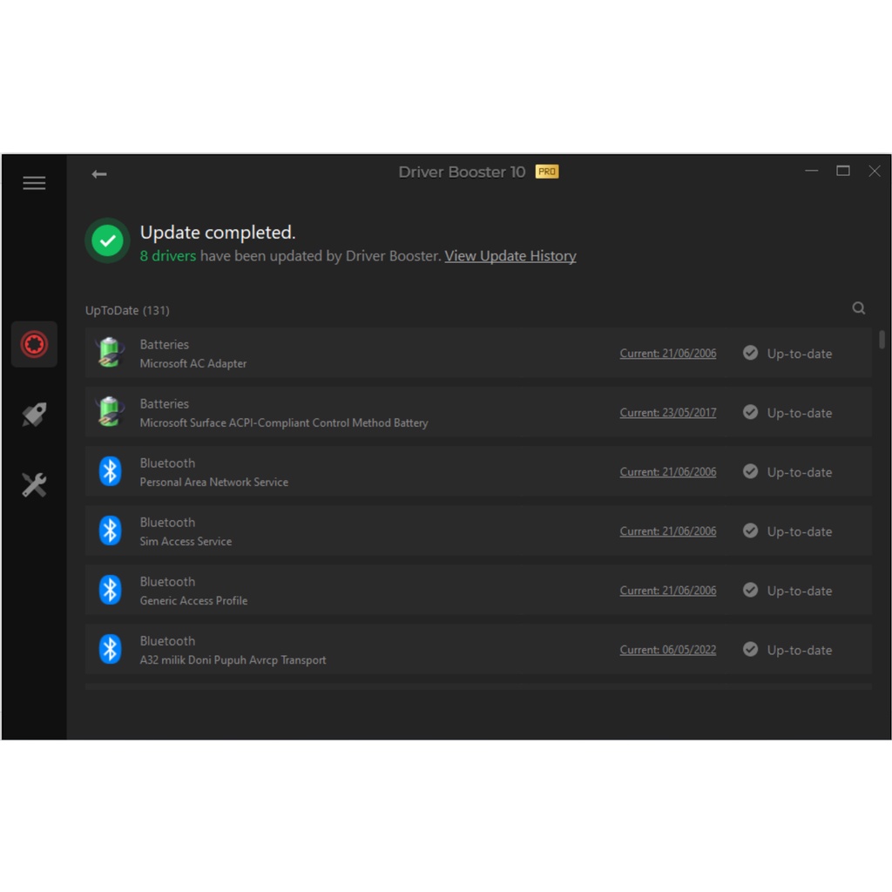The width and height of the screenshot is (892, 892).
Task: Click the Personal Area Network Bluetooth icon
Action: point(110,471)
